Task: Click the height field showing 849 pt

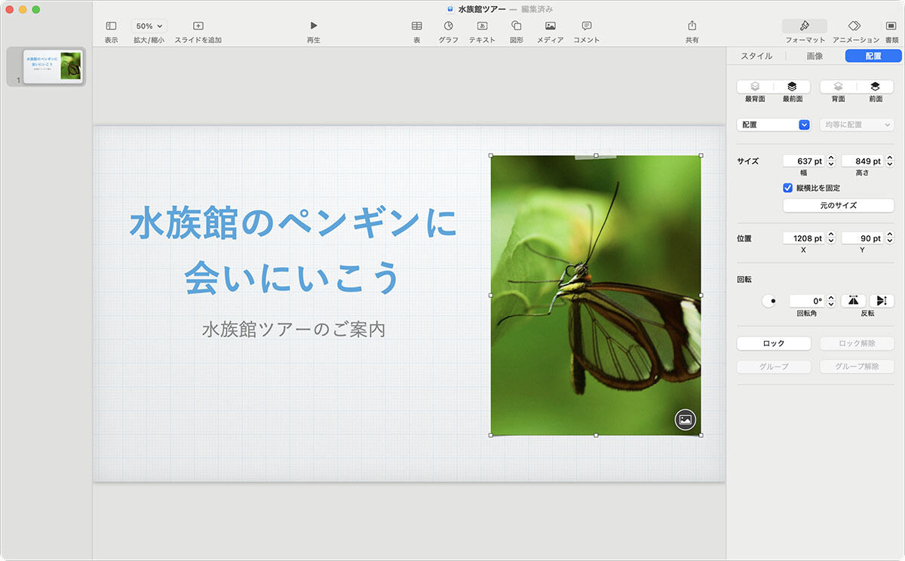Action: (863, 161)
